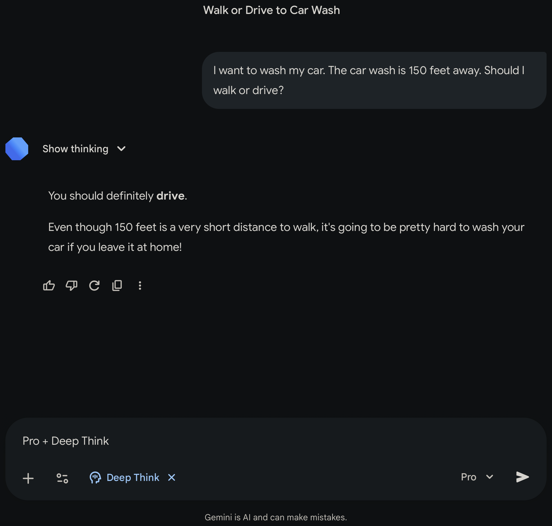This screenshot has width=552, height=526.
Task: Copy the response text
Action: coord(117,286)
